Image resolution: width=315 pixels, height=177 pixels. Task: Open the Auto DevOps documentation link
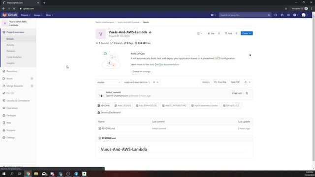point(164,64)
